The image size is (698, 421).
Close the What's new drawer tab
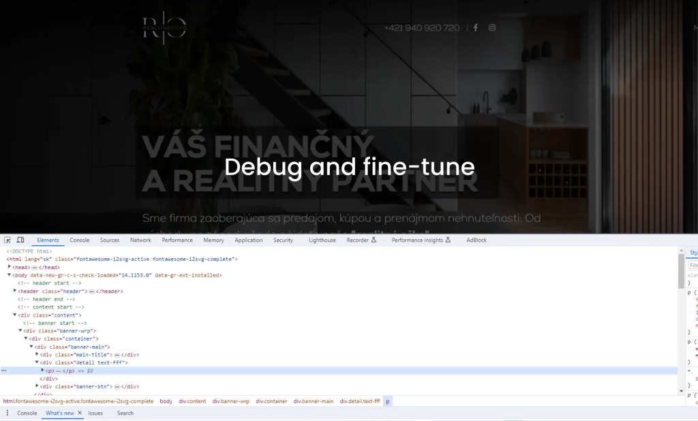tap(79, 413)
